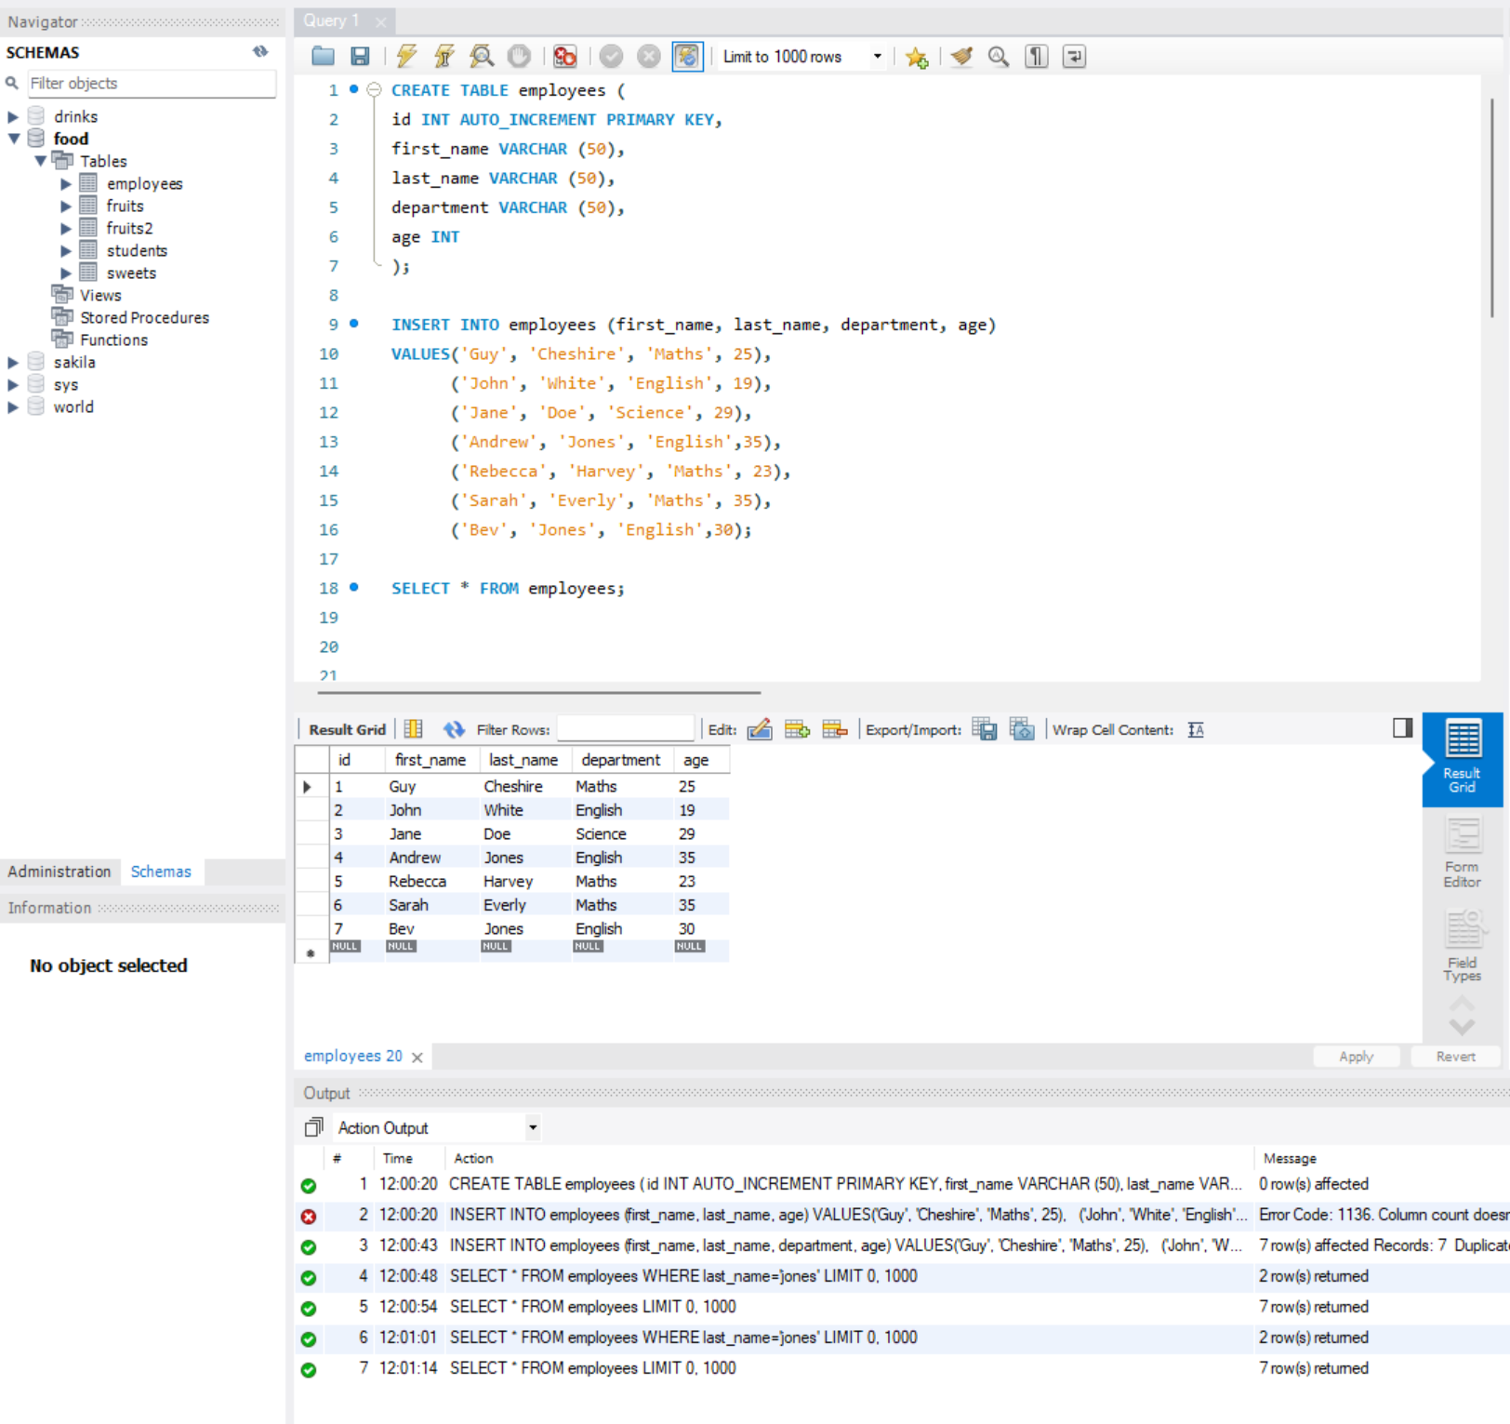The width and height of the screenshot is (1510, 1424).
Task: Refresh the result grid data
Action: tap(454, 729)
